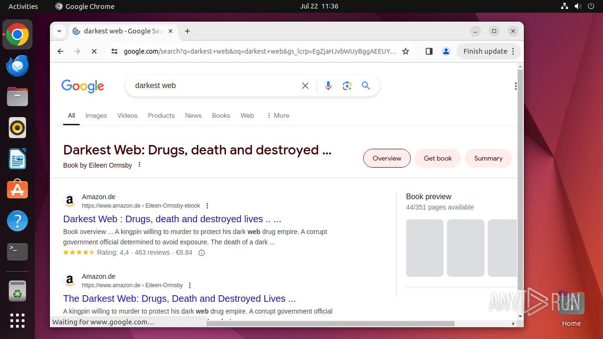Search by image with Google Lens

pos(347,86)
